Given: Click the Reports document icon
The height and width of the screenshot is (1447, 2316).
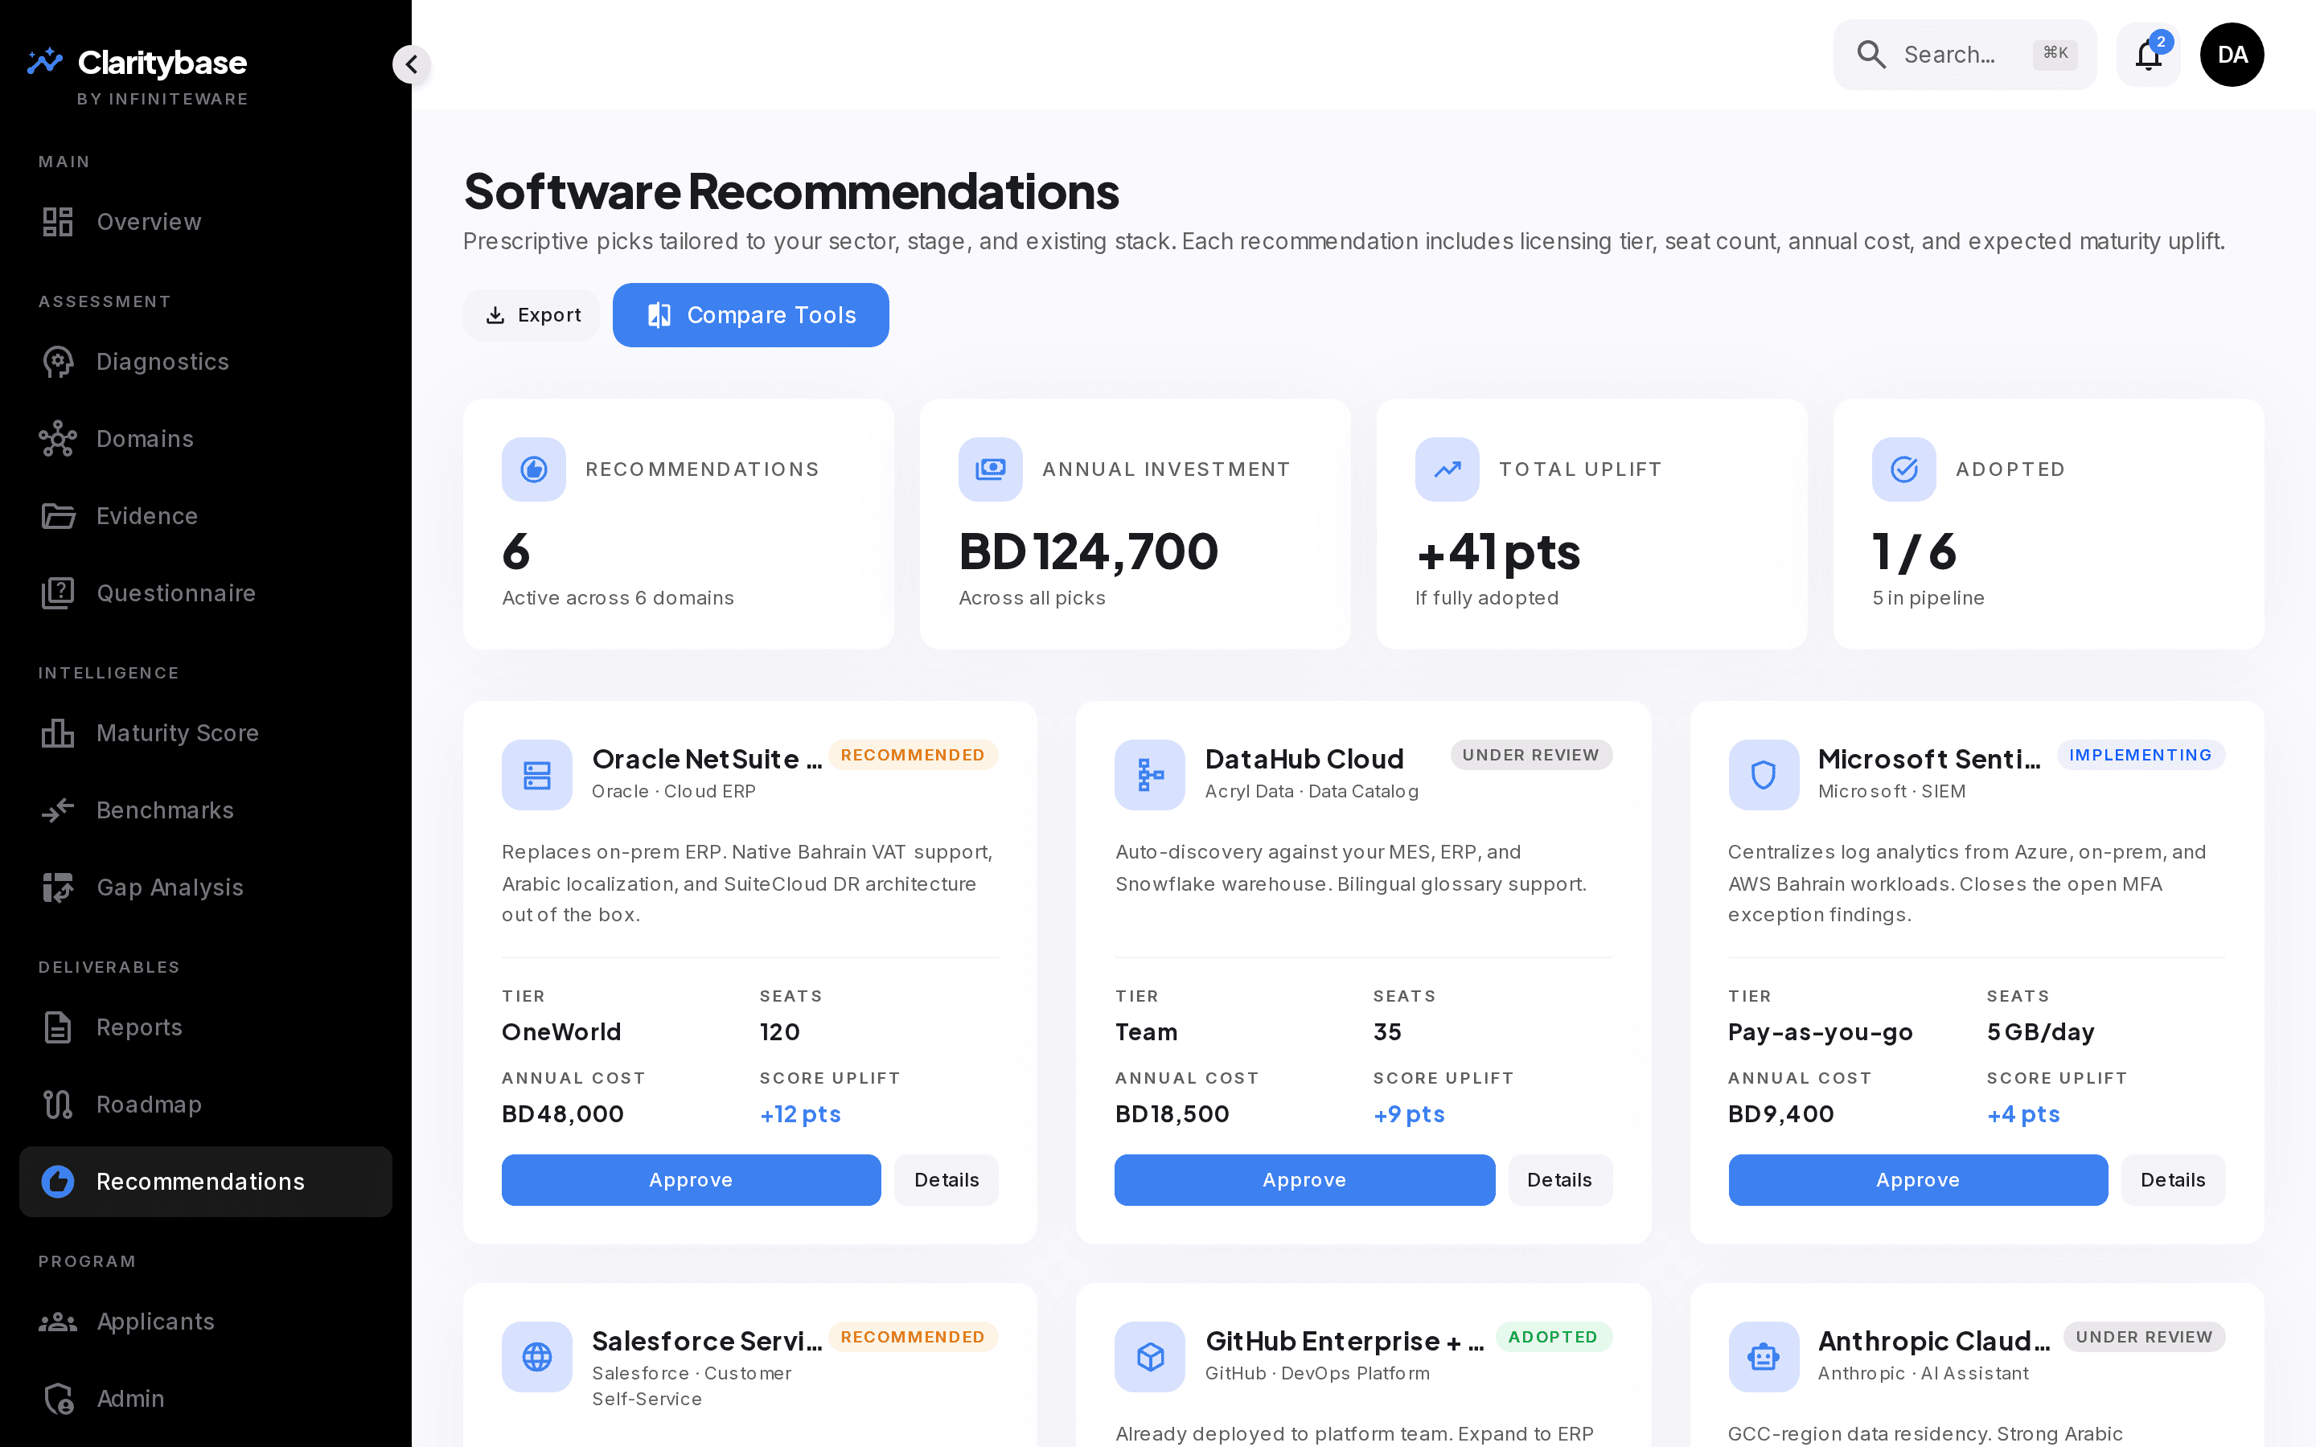Looking at the screenshot, I should click(59, 1027).
